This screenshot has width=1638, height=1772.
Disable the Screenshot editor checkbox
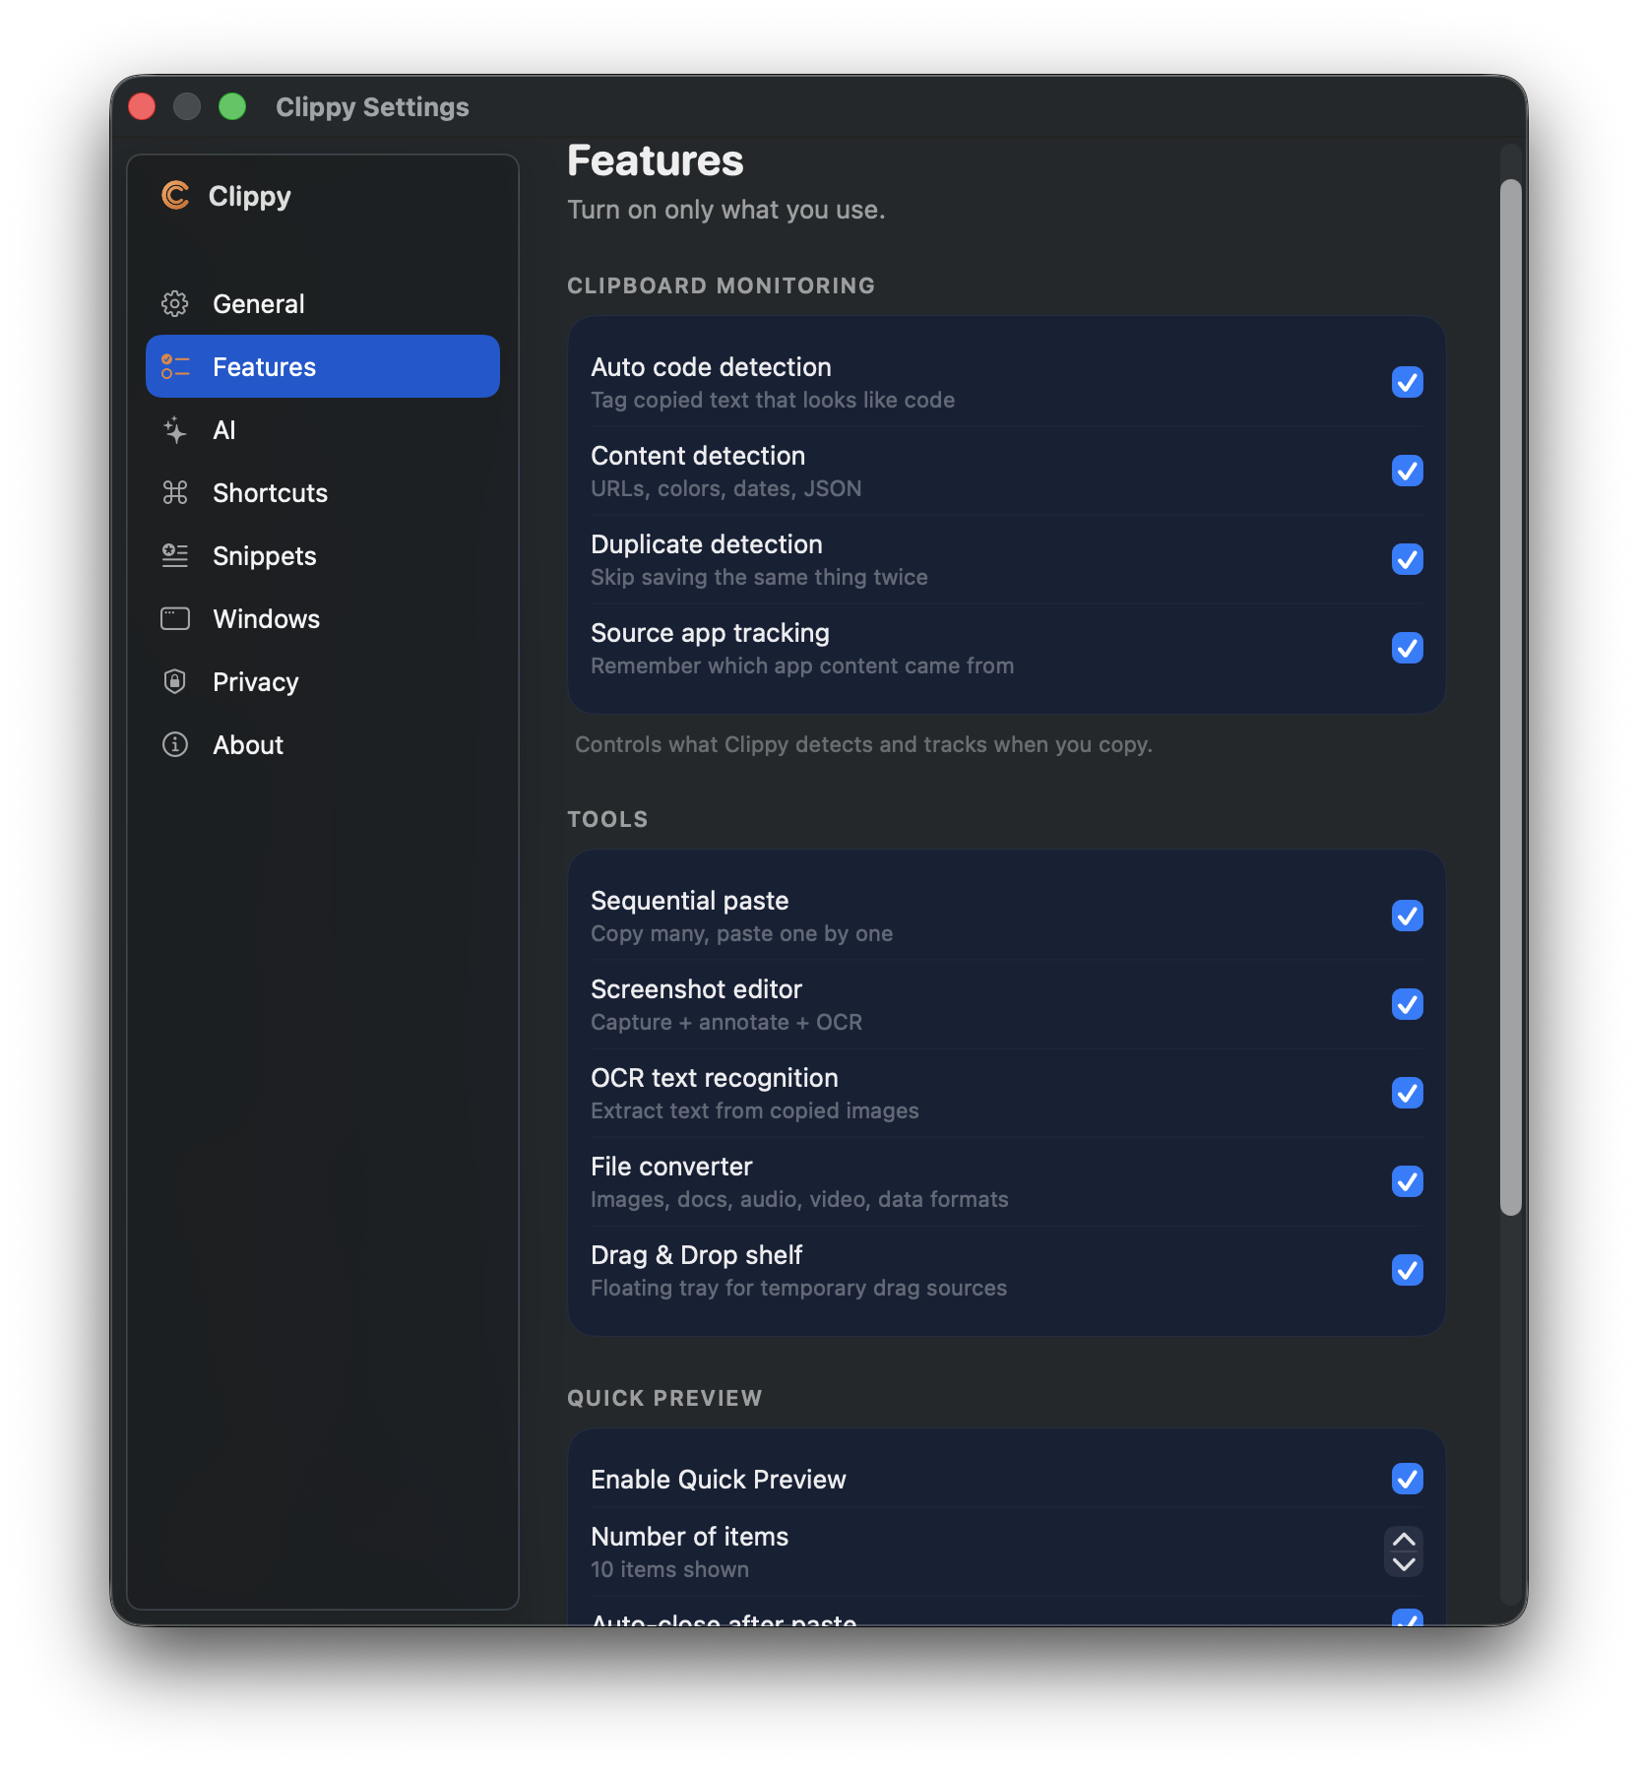point(1408,1004)
